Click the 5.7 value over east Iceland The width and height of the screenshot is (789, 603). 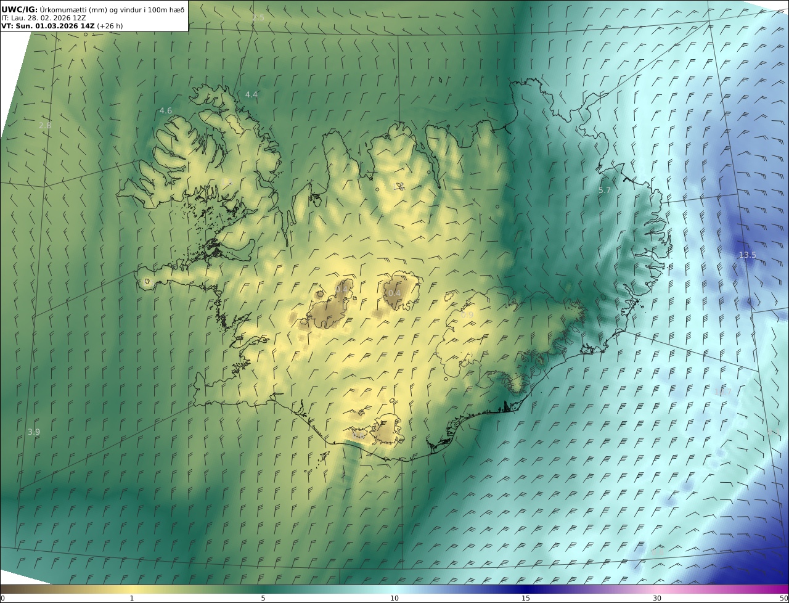click(604, 191)
